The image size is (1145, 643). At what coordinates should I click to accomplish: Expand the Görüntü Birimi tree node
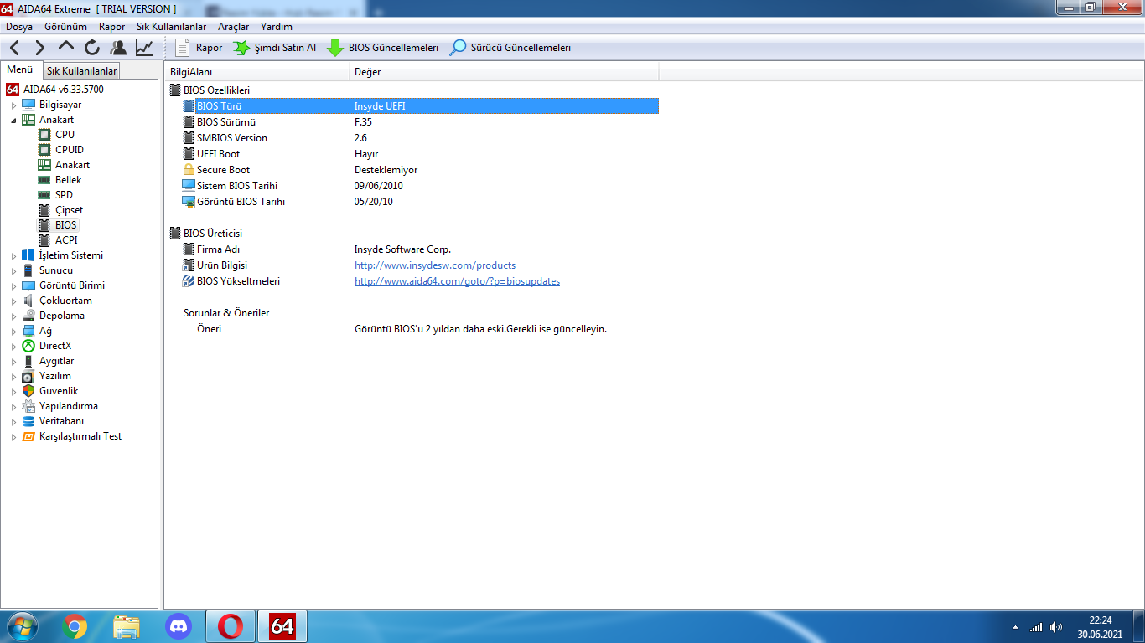point(13,286)
